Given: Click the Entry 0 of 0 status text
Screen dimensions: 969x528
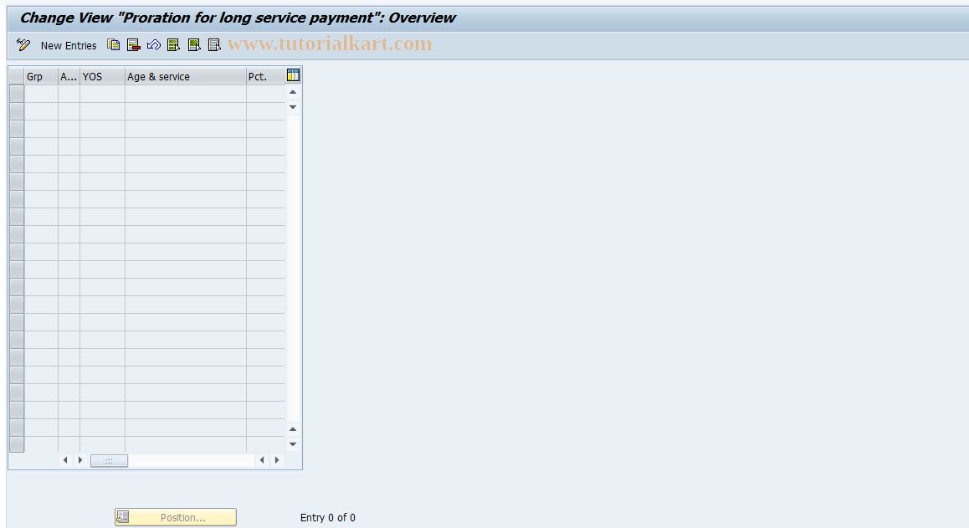Looking at the screenshot, I should (x=327, y=517).
